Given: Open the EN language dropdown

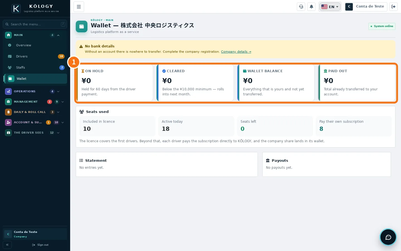Looking at the screenshot, I should [330, 7].
